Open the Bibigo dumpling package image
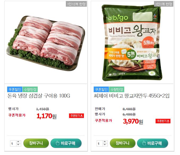180x155 pixels. 132,43
